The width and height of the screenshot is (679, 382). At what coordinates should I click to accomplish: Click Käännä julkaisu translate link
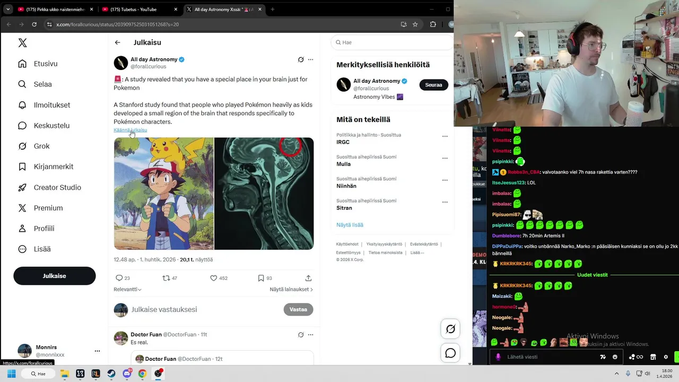point(130,130)
